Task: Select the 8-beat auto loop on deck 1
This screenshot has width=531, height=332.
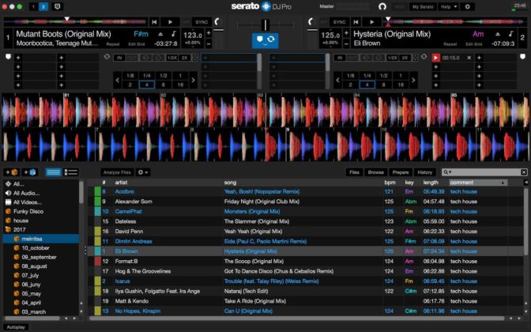Action: pos(164,85)
